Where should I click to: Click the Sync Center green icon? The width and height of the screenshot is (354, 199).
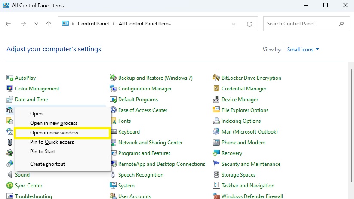10,185
